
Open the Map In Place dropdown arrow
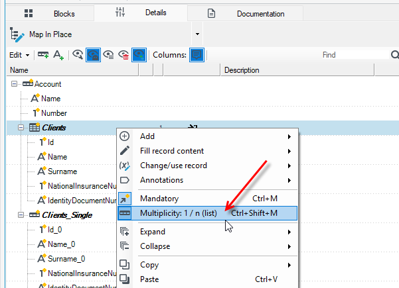point(197,34)
